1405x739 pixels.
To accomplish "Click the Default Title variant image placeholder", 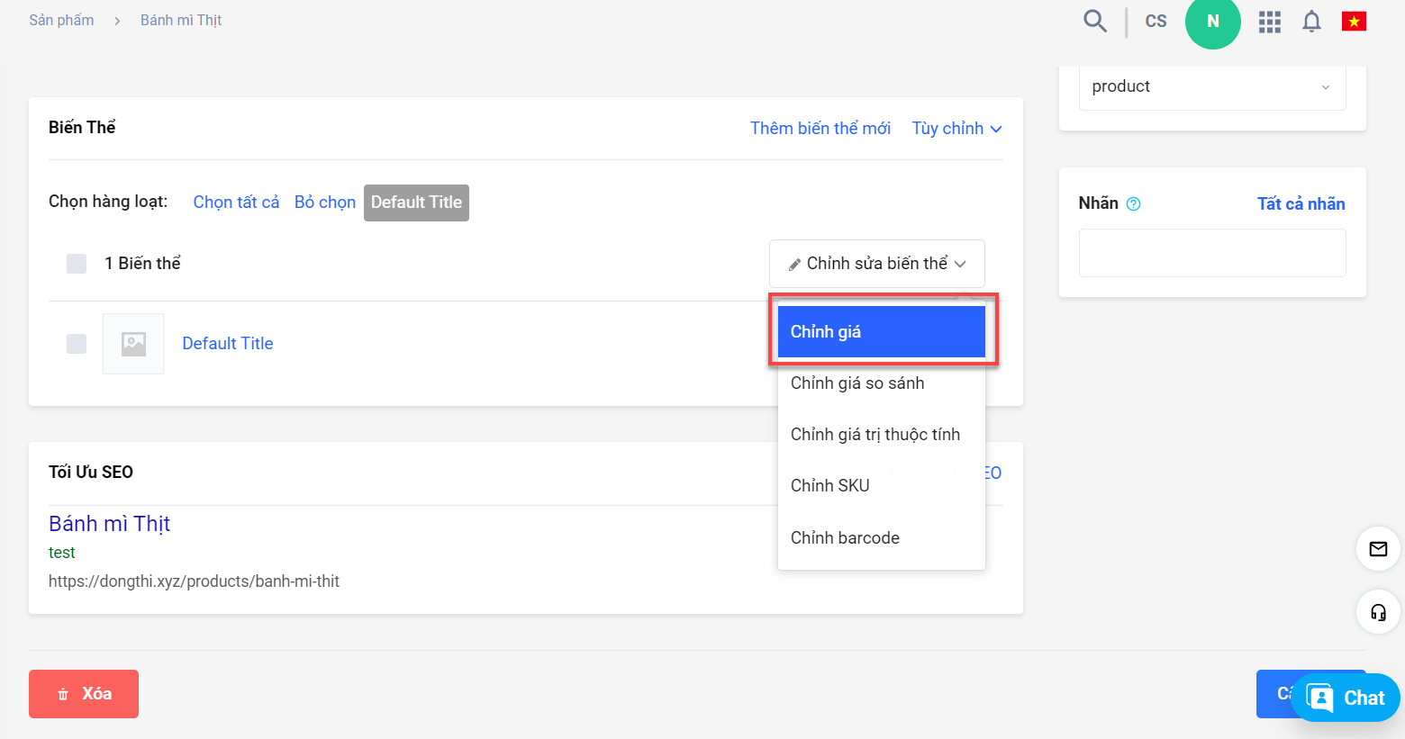I will coord(133,344).
